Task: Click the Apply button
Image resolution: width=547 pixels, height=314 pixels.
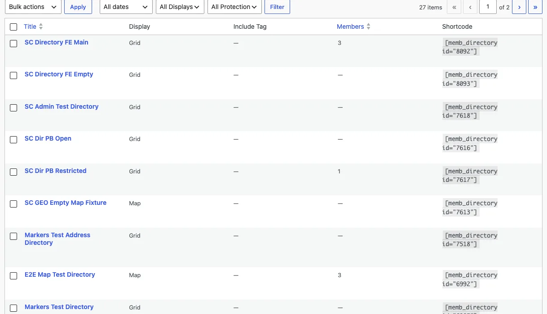Action: pyautogui.click(x=78, y=7)
